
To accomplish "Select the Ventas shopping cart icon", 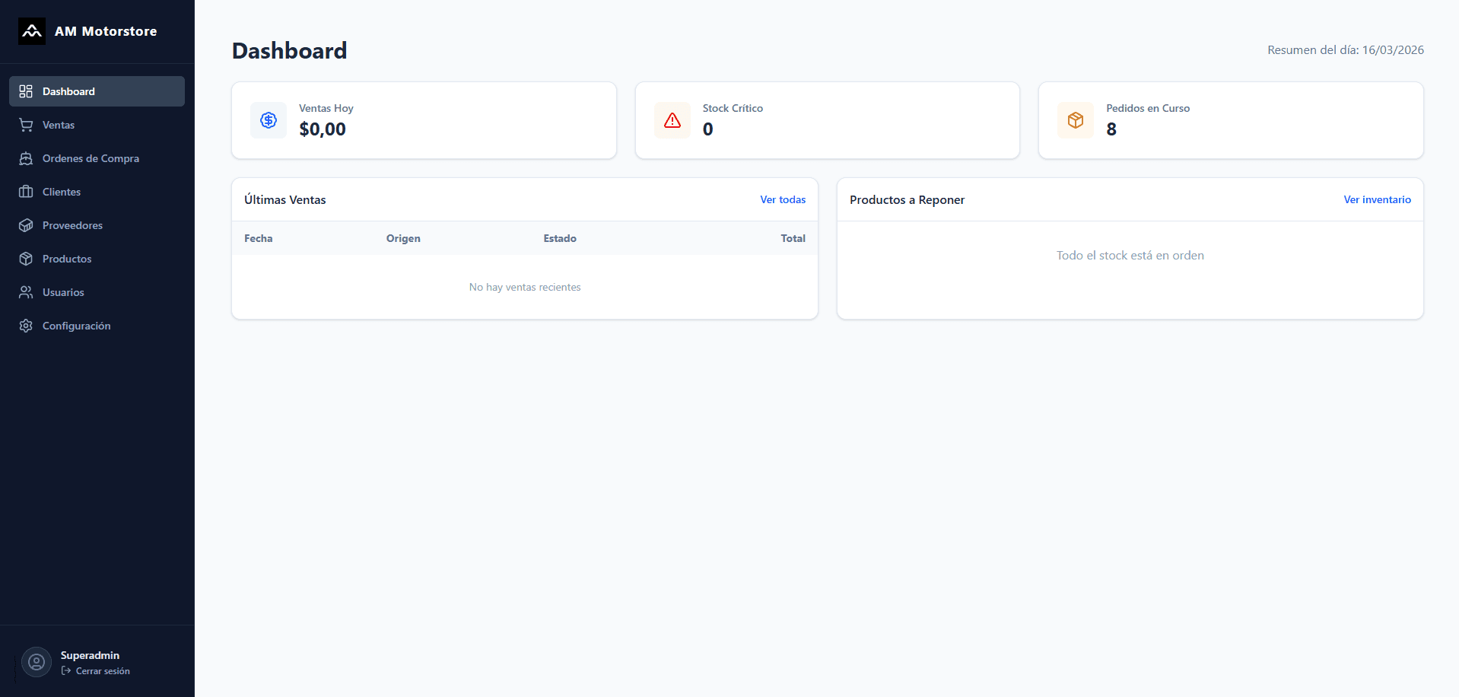I will click(x=26, y=125).
